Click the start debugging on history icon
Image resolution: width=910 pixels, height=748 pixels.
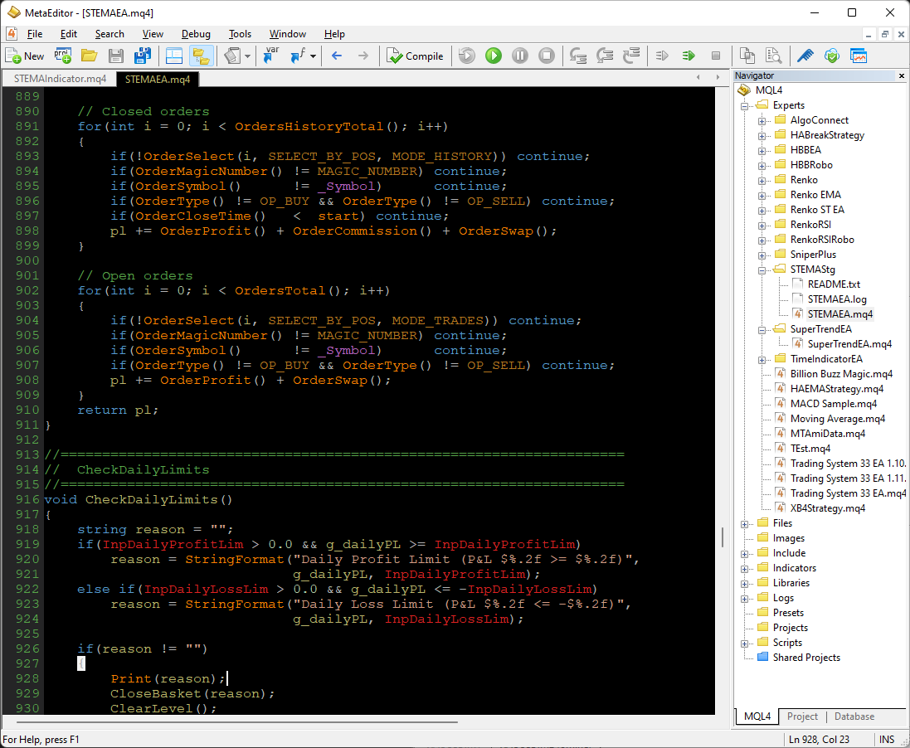pyautogui.click(x=466, y=56)
